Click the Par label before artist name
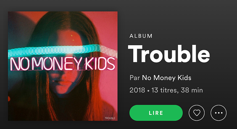The width and height of the screenshot is (237, 129). point(135,78)
